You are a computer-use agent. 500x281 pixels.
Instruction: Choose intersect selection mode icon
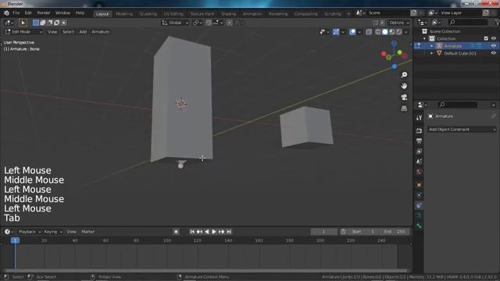pyautogui.click(x=64, y=23)
